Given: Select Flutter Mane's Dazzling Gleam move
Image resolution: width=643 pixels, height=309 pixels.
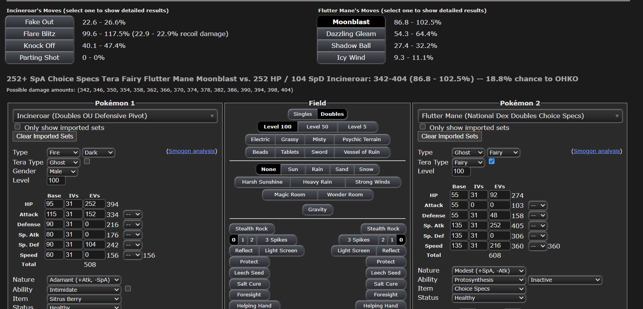Looking at the screenshot, I should 351,34.
